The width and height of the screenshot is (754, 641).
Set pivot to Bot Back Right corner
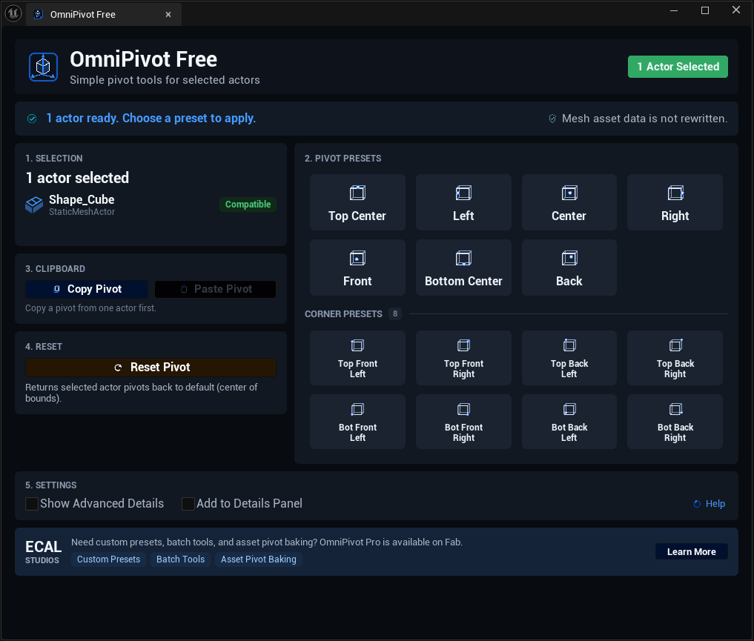675,422
